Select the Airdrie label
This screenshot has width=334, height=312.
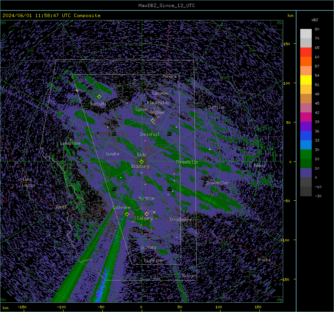click(x=146, y=198)
